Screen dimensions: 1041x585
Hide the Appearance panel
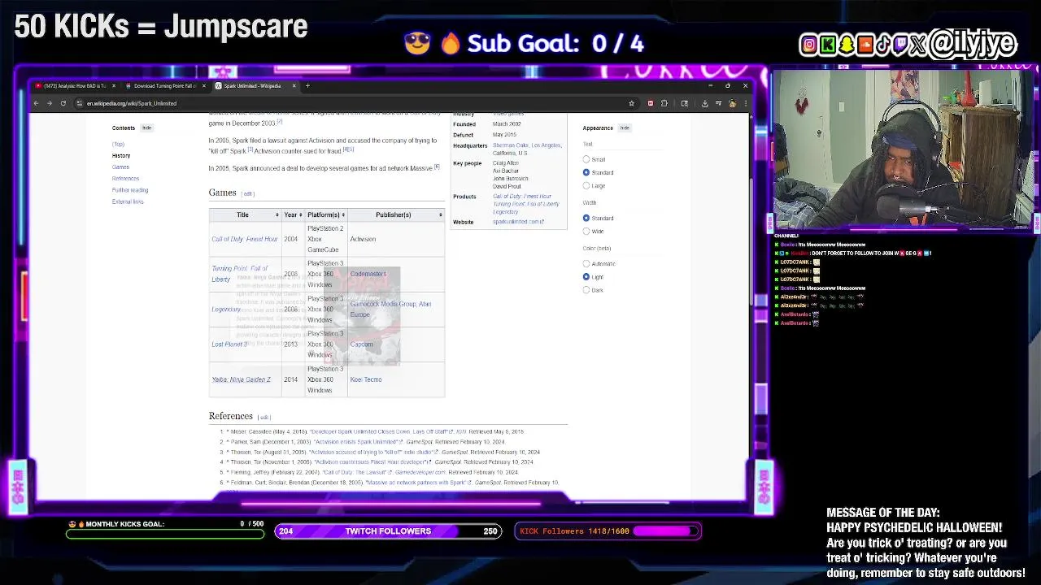[x=625, y=128]
